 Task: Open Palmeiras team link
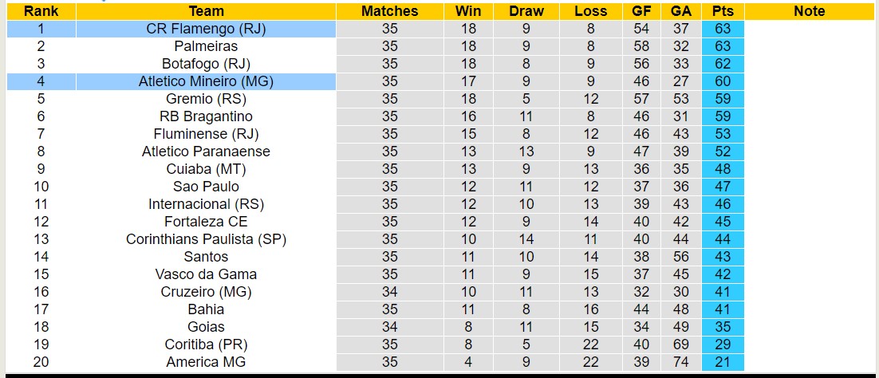click(206, 46)
